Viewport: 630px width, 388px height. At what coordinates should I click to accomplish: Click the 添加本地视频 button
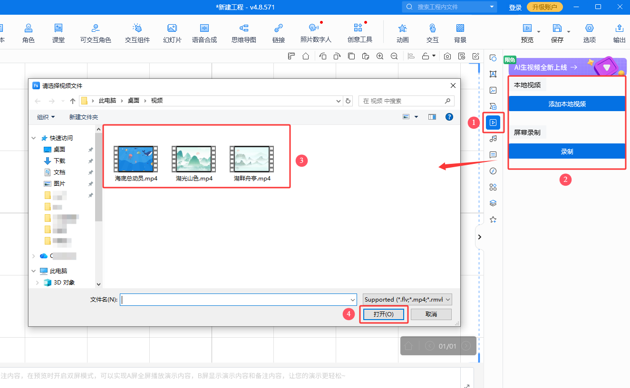[567, 104]
